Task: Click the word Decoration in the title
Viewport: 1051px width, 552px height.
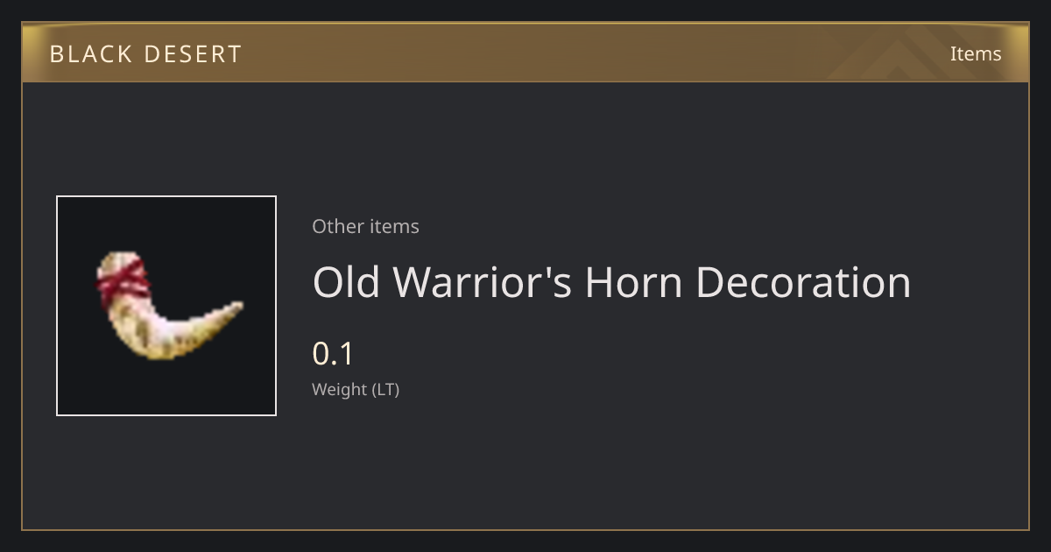Action: tap(803, 282)
